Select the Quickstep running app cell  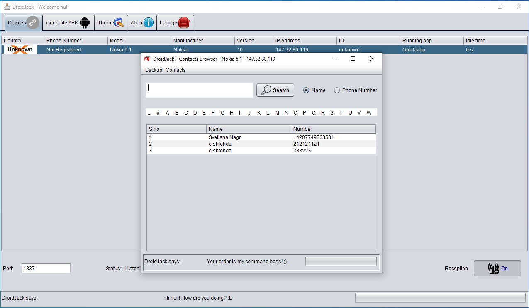click(x=432, y=49)
